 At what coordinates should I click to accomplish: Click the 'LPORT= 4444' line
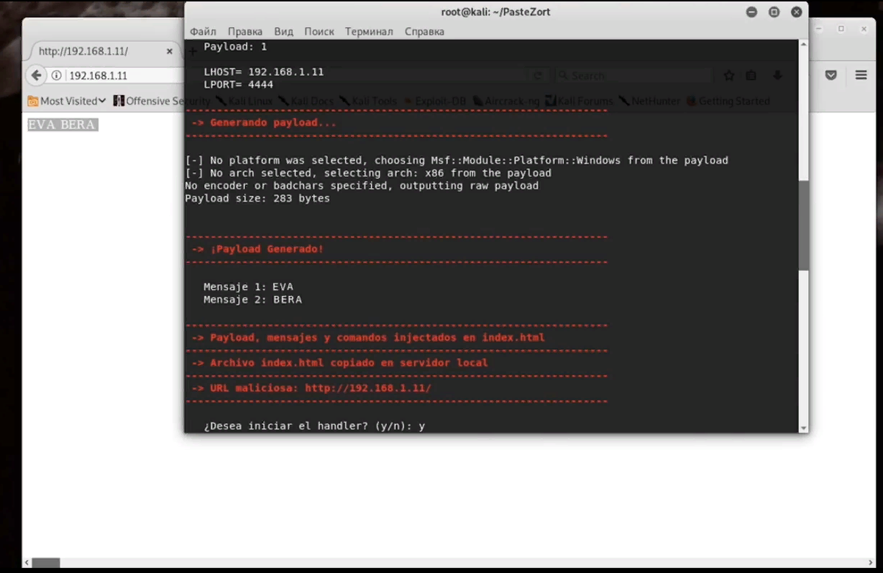[238, 85]
